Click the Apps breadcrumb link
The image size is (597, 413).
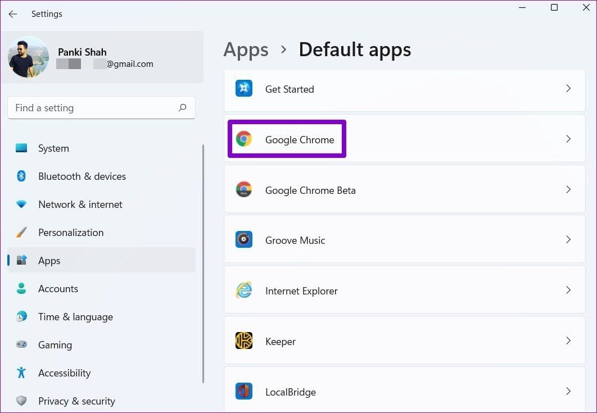point(246,50)
